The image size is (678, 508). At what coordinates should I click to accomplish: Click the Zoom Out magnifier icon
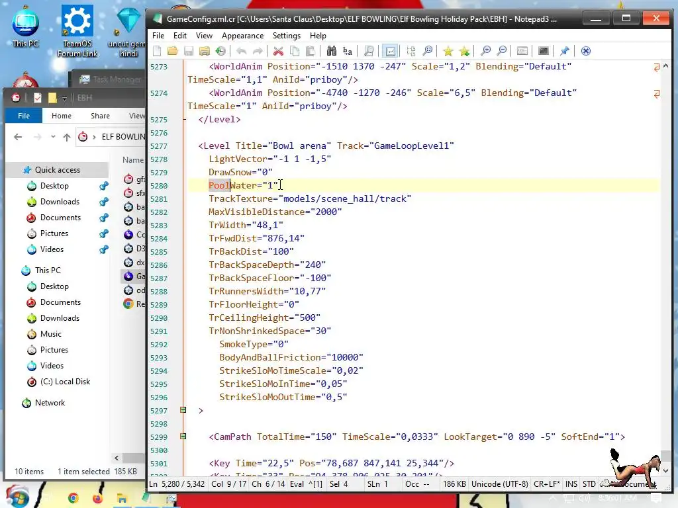pos(502,51)
